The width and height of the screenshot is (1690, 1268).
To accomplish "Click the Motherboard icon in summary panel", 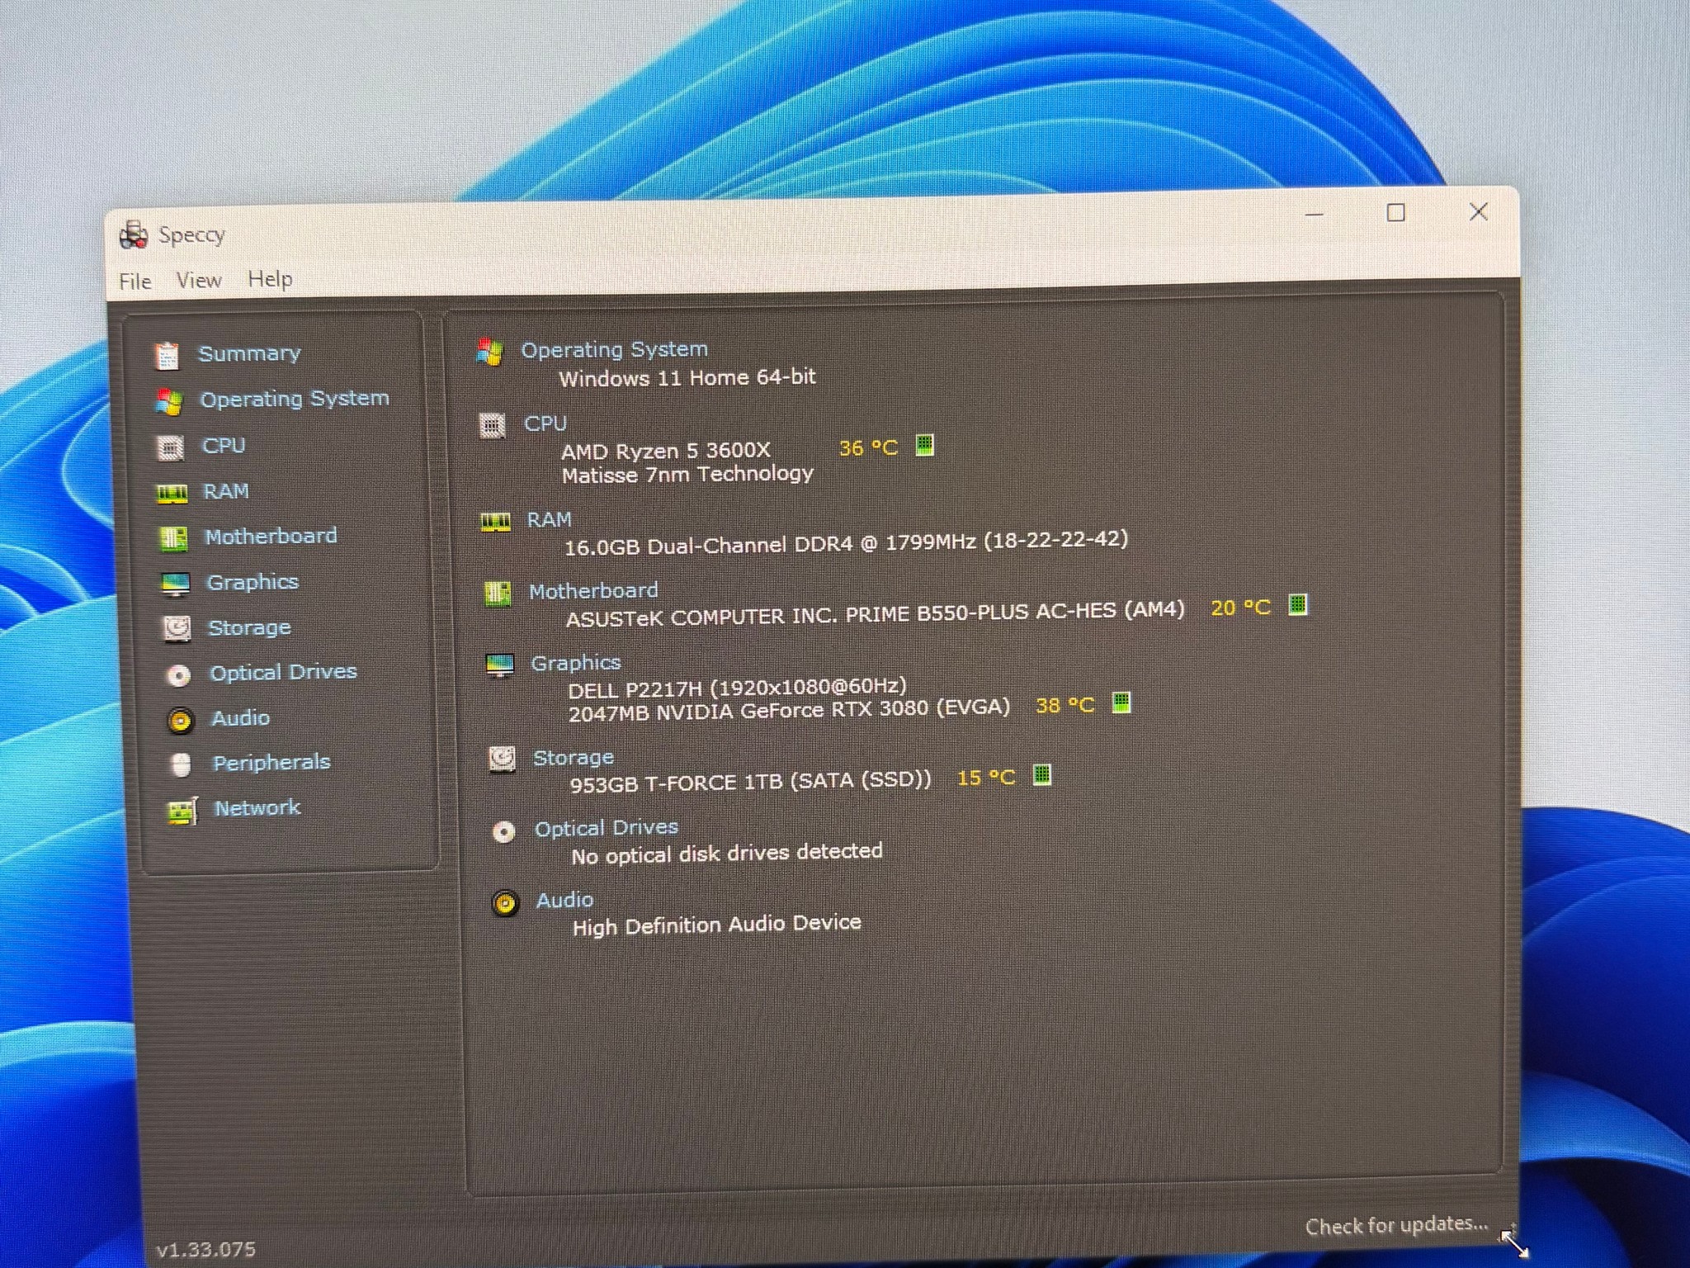I will (498, 593).
